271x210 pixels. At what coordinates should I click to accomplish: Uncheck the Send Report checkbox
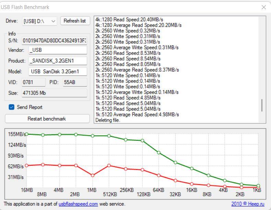[x=11, y=107]
